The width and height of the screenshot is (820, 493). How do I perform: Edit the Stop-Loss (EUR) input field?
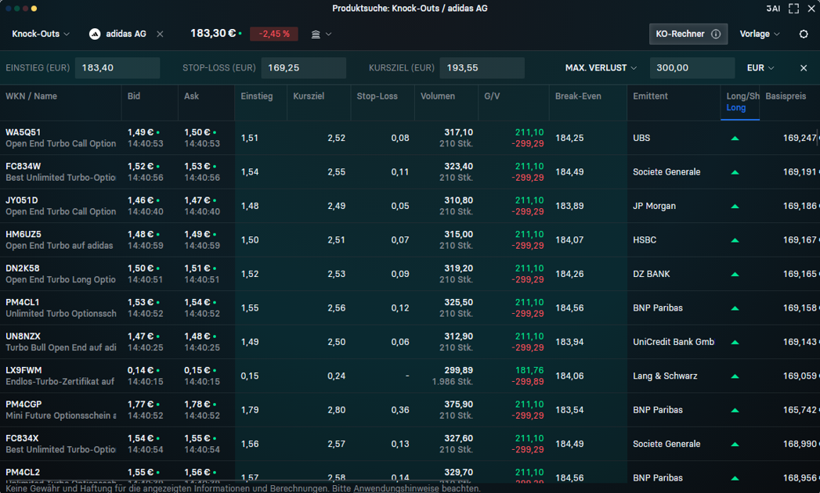tap(303, 68)
